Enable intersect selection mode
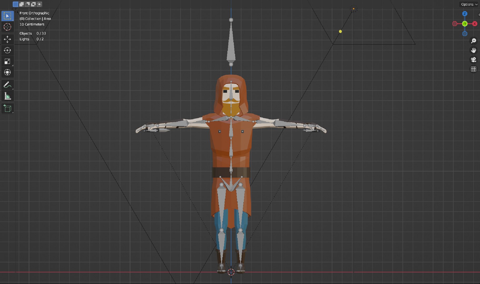 point(39,4)
